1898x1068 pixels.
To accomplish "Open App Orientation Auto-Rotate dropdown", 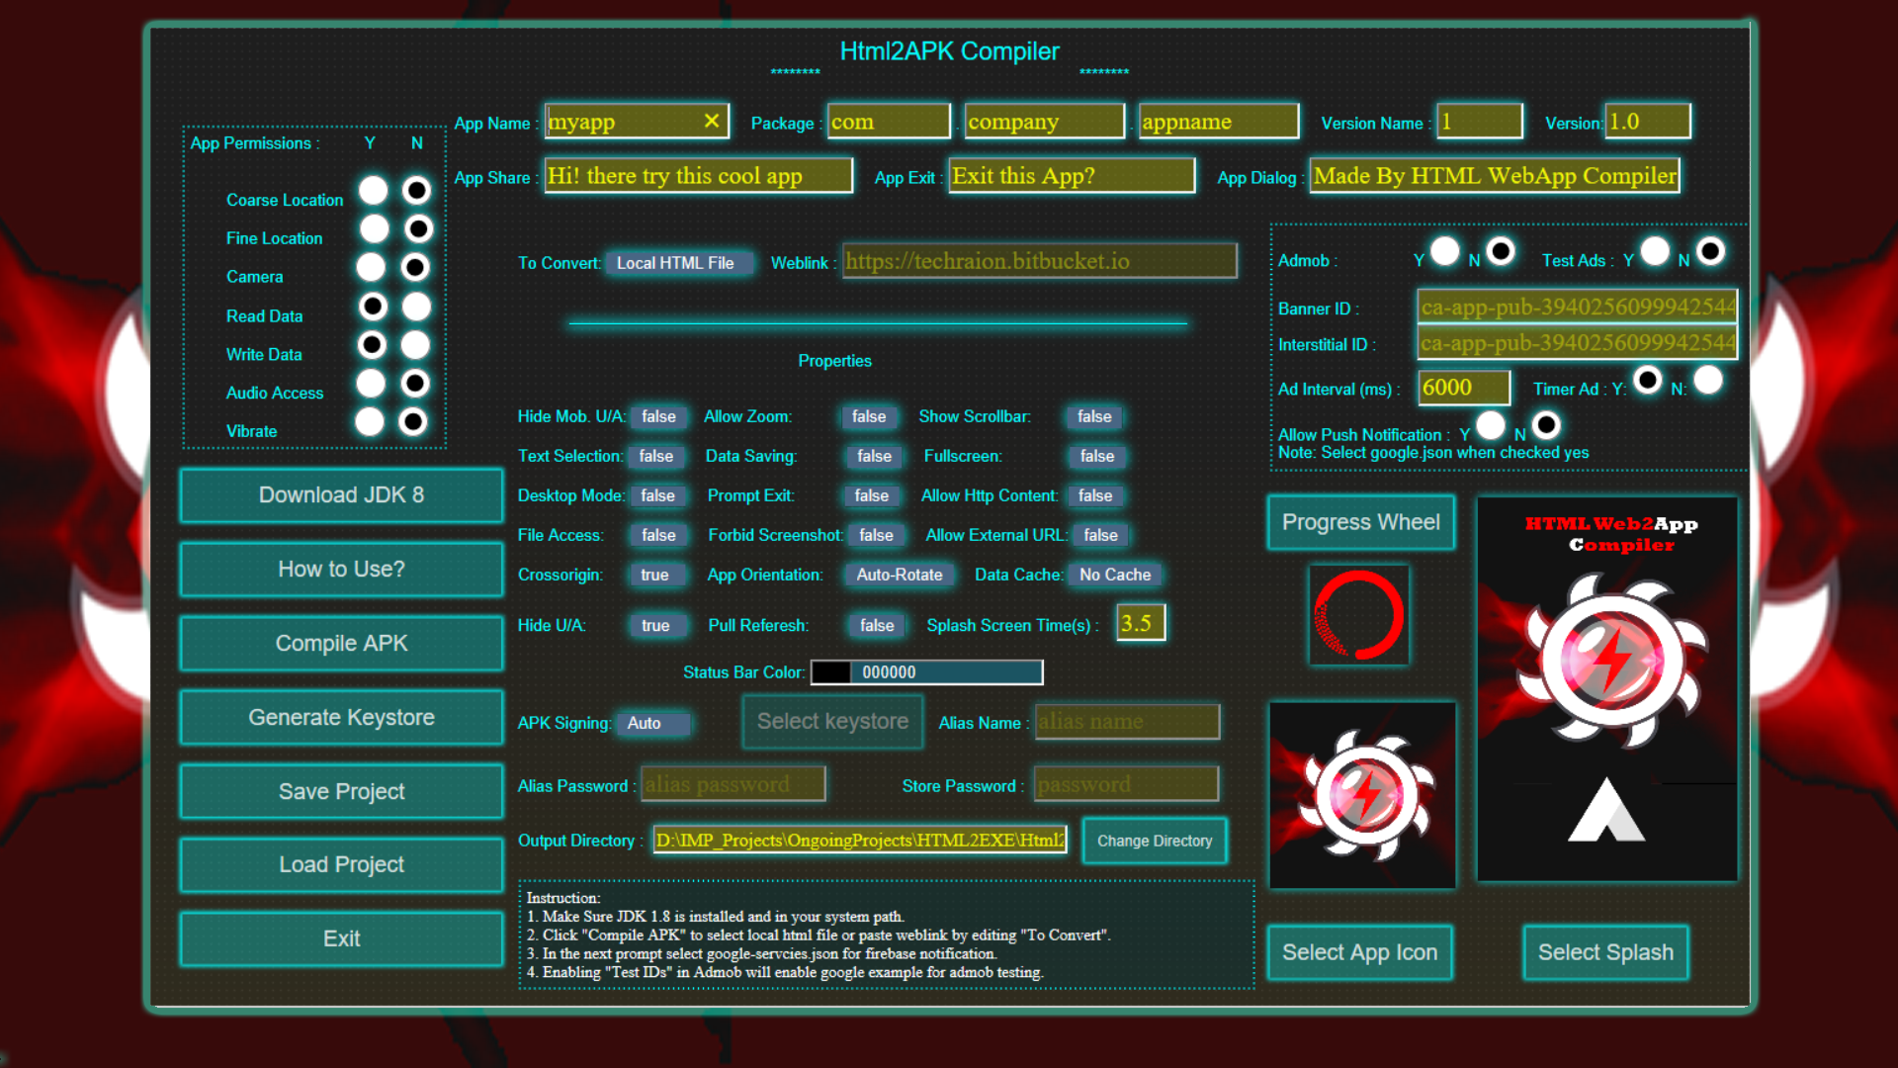I will point(904,574).
